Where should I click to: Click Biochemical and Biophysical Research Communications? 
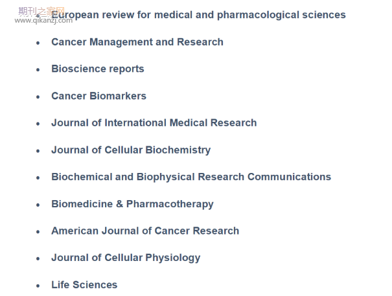click(x=191, y=177)
